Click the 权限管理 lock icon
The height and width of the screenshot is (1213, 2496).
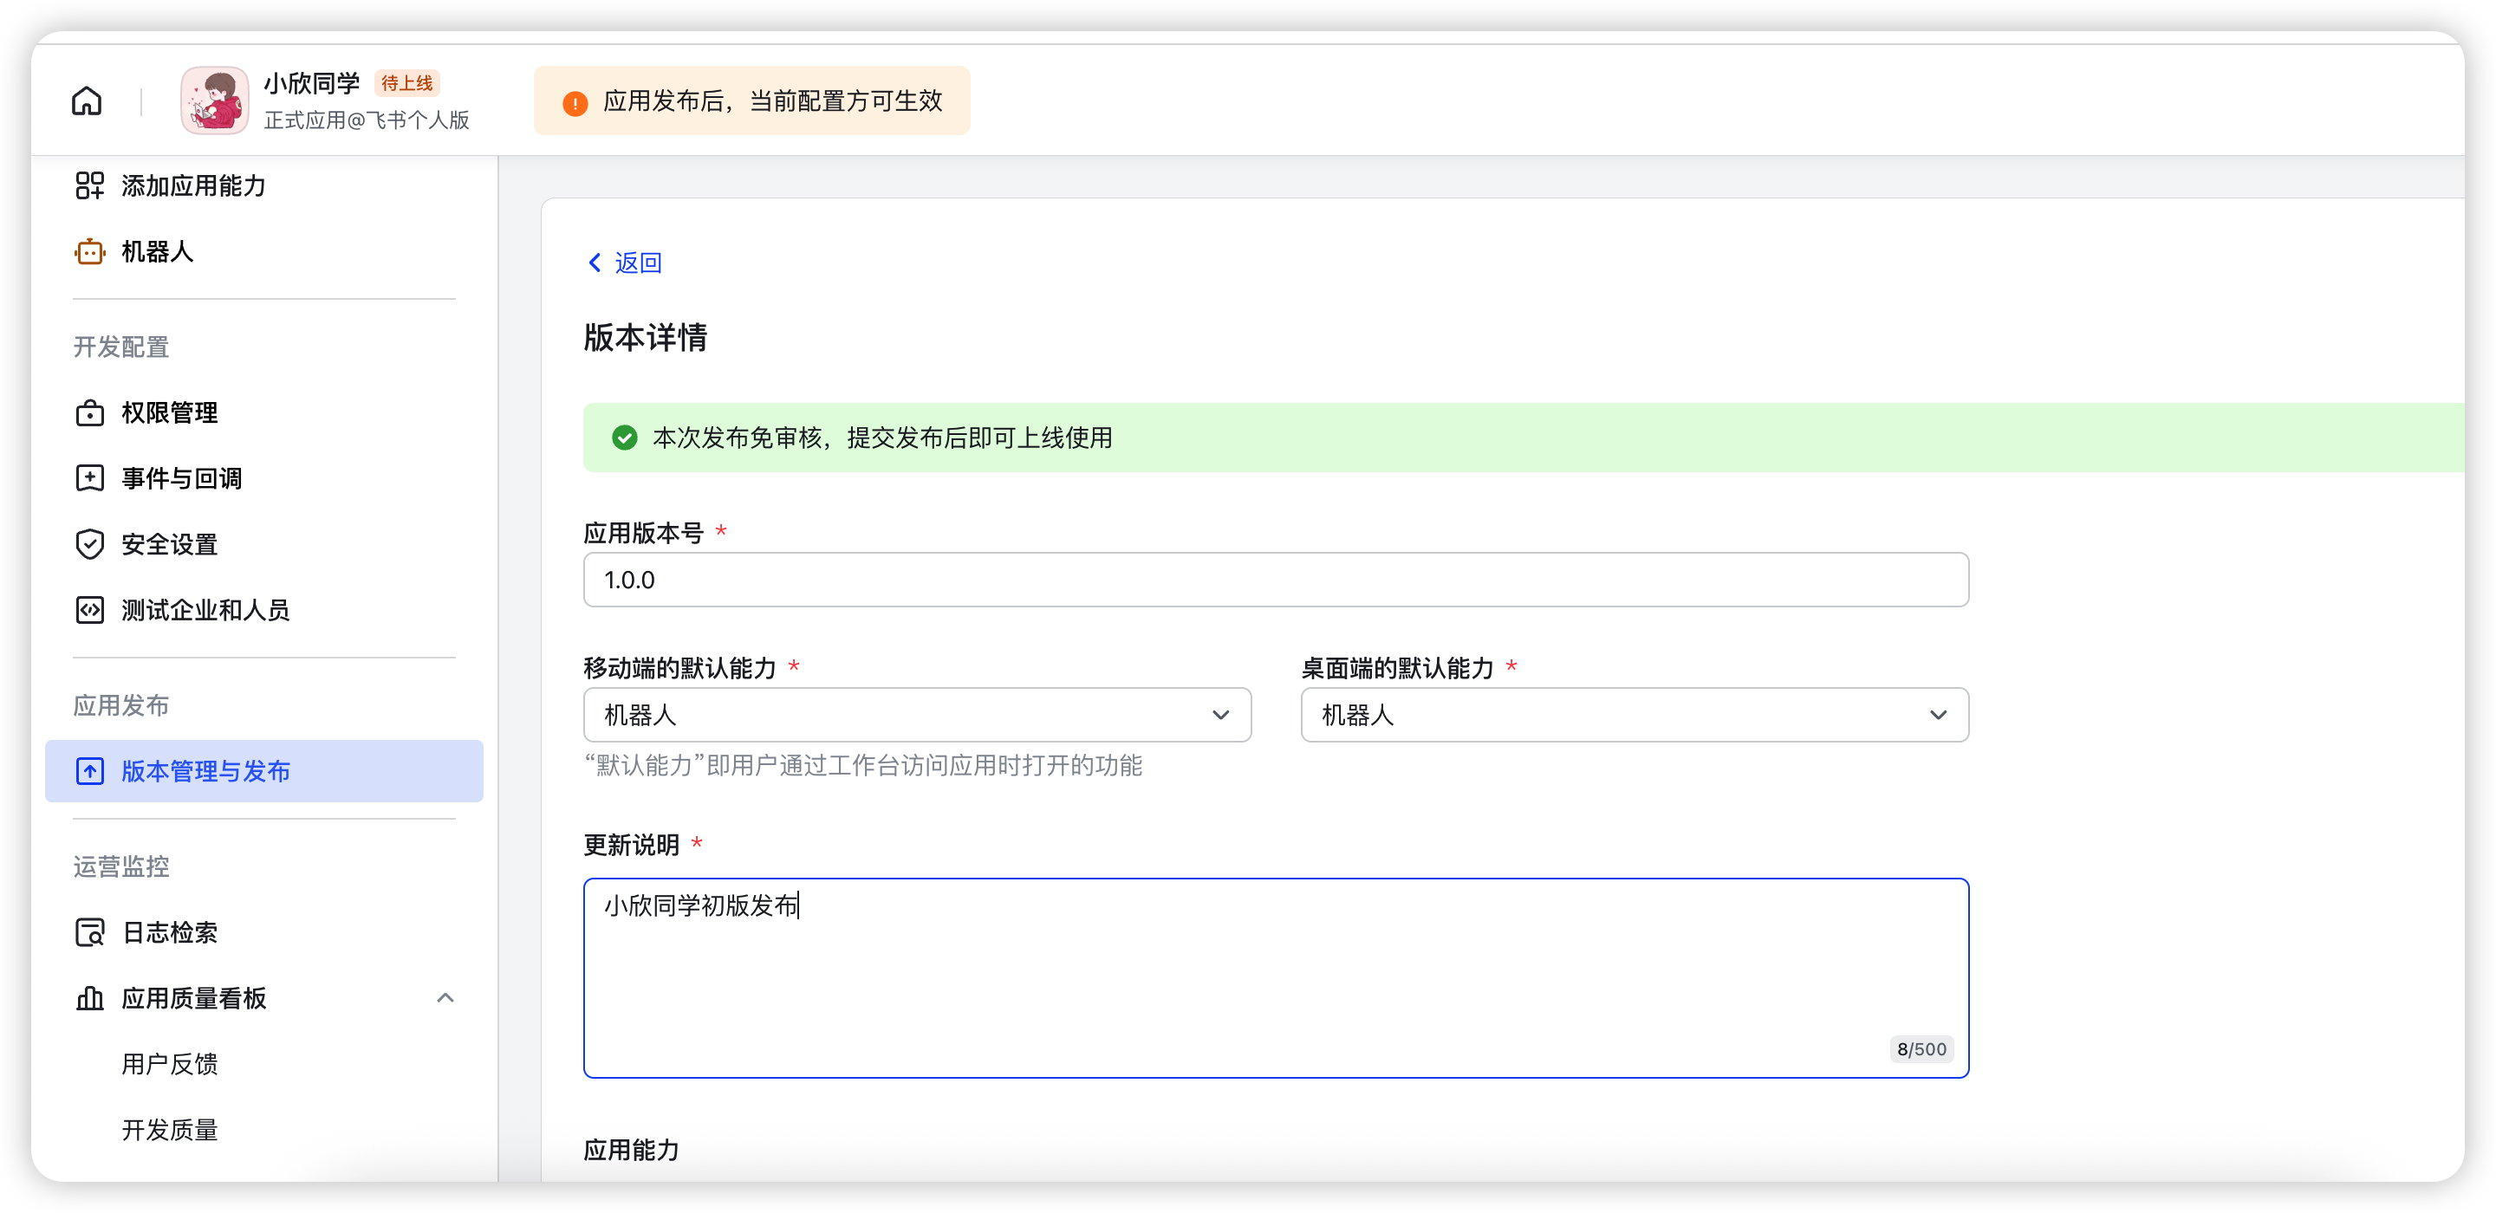pos(89,412)
